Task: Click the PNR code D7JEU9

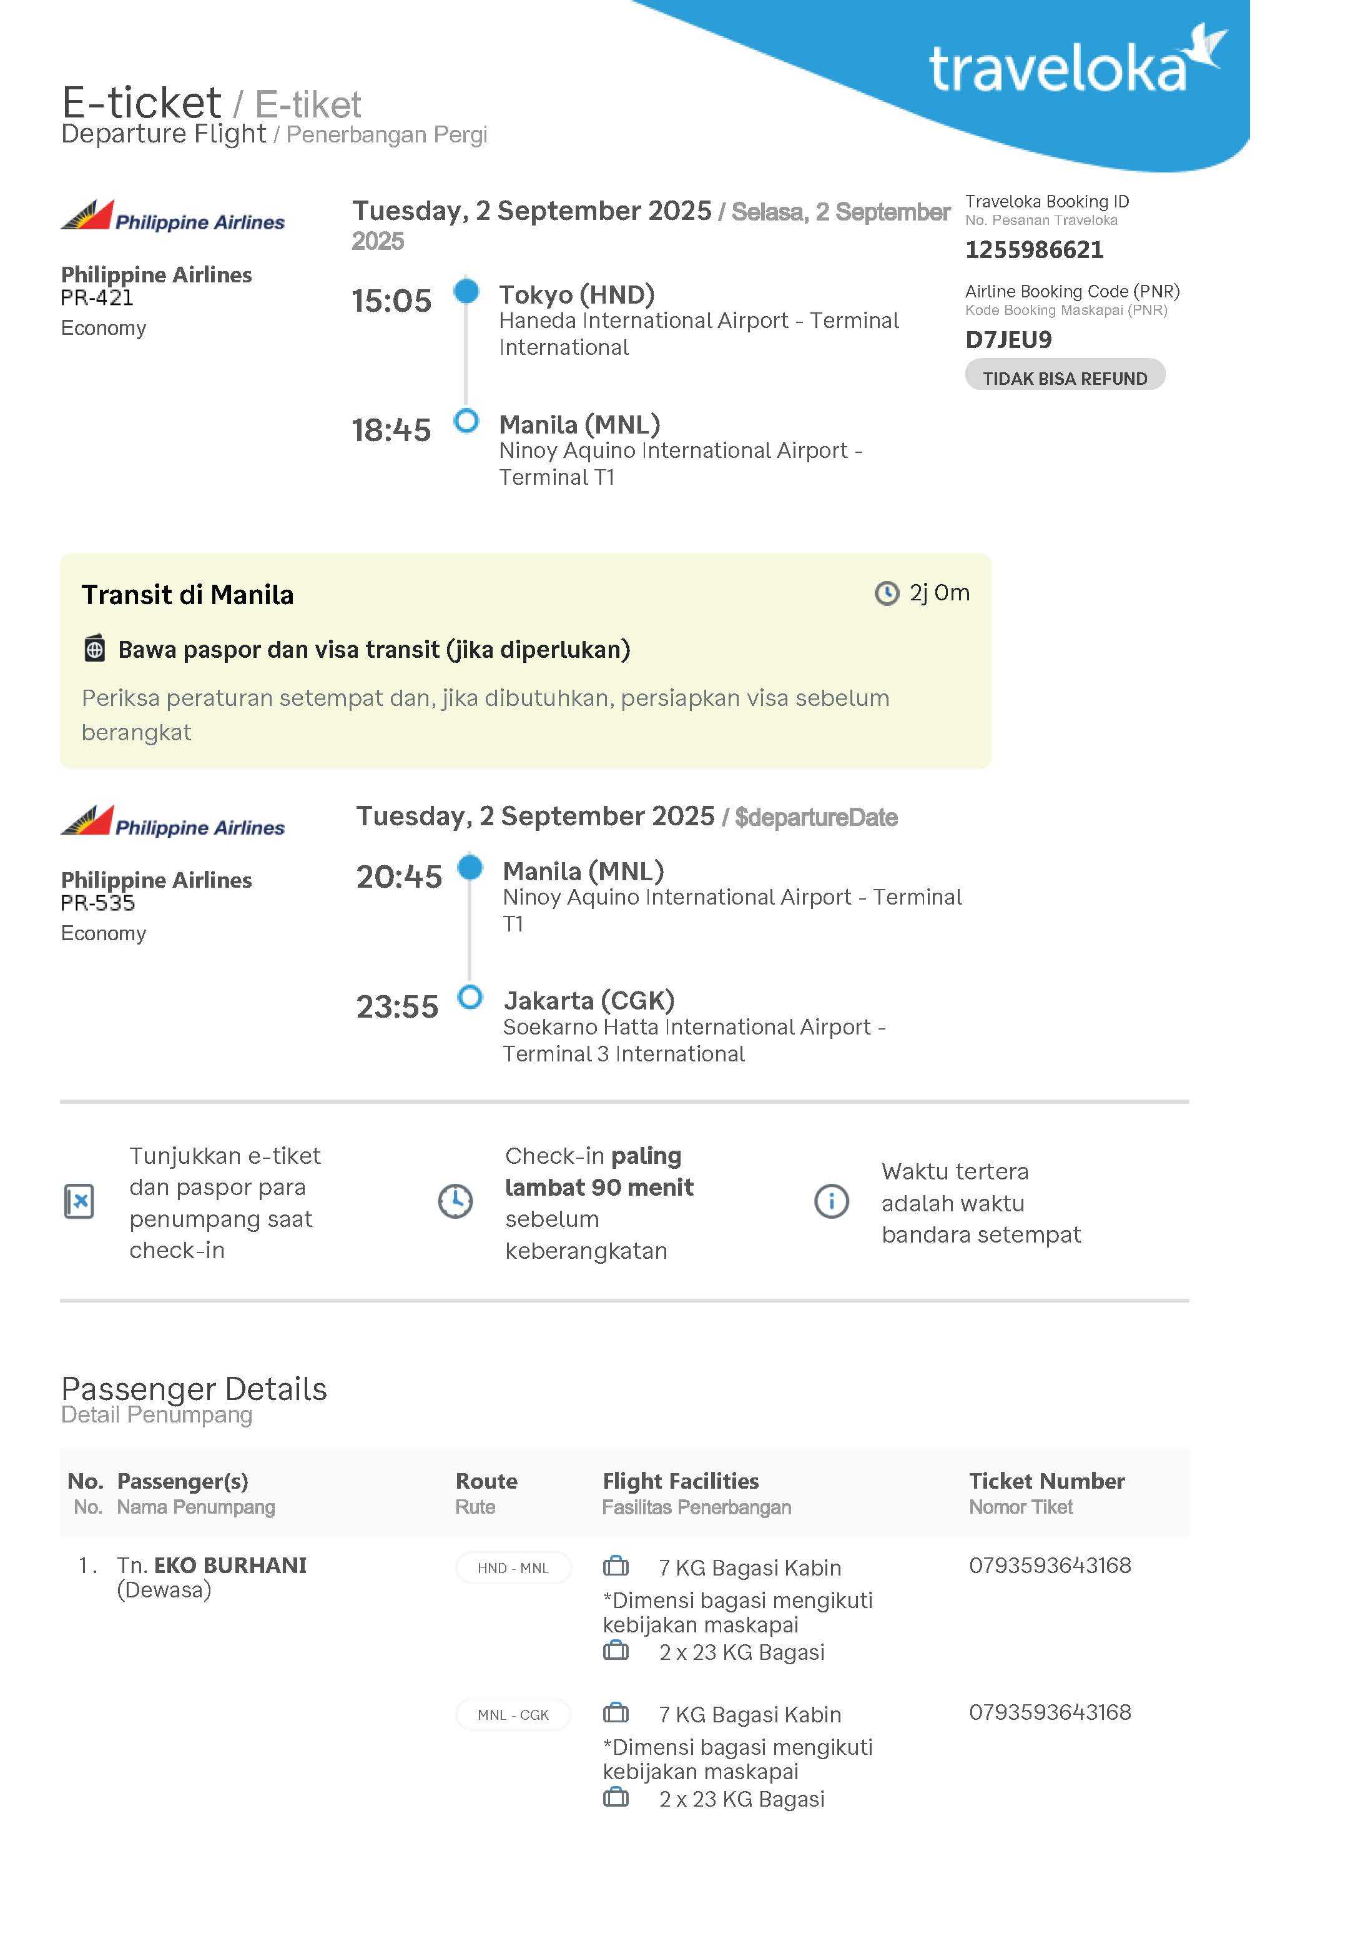Action: click(x=1008, y=340)
